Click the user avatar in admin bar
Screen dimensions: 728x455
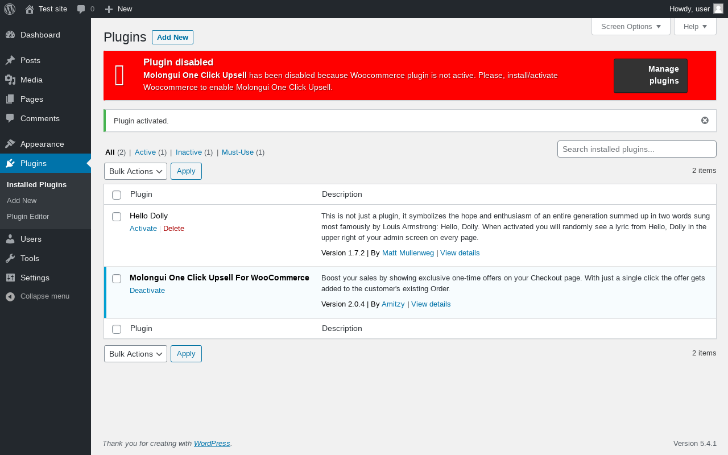coord(718,9)
